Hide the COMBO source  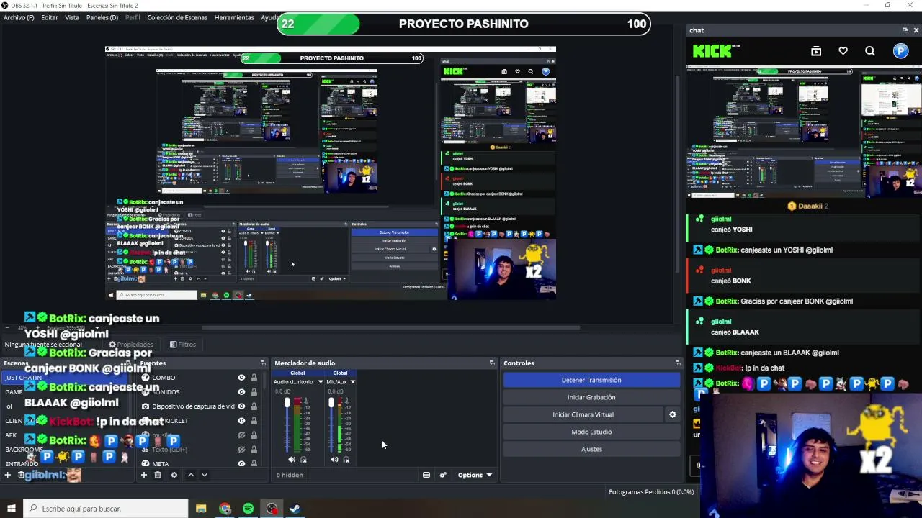241,378
